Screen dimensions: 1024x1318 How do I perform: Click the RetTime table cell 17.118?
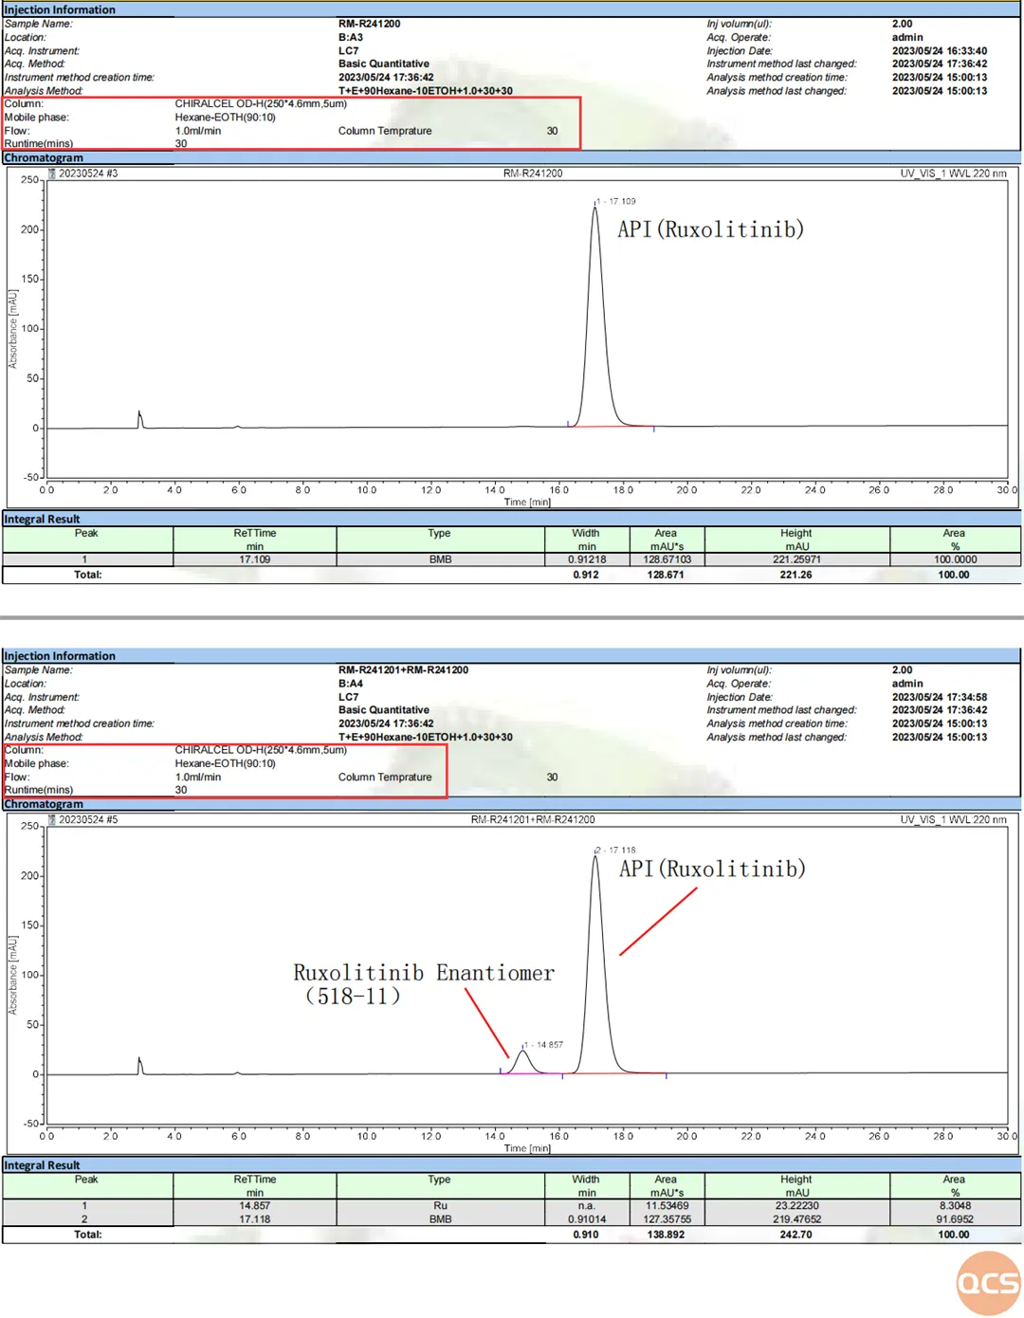255,1219
